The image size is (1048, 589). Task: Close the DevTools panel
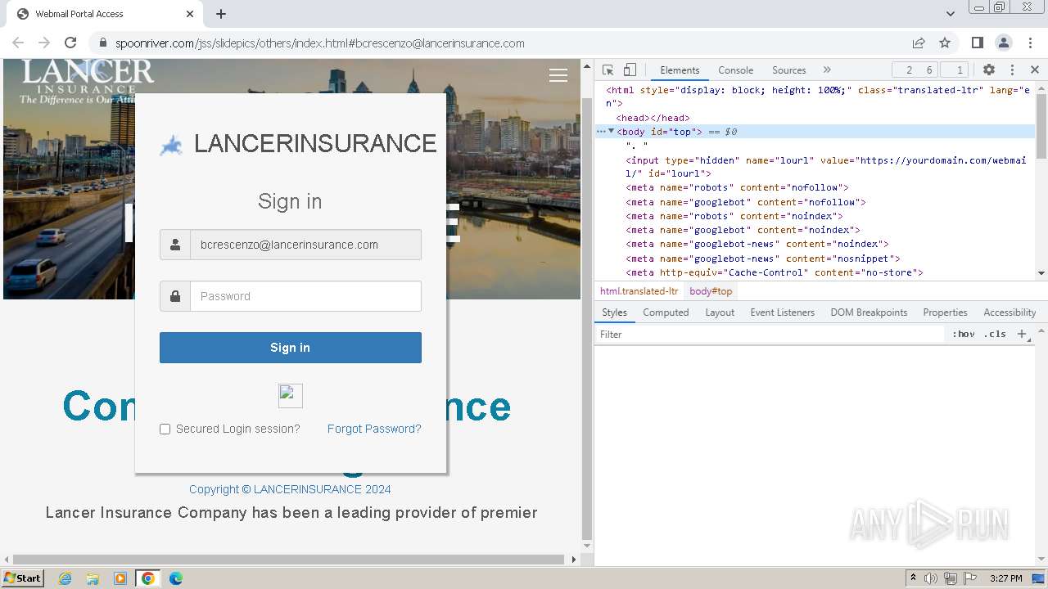click(x=1035, y=70)
